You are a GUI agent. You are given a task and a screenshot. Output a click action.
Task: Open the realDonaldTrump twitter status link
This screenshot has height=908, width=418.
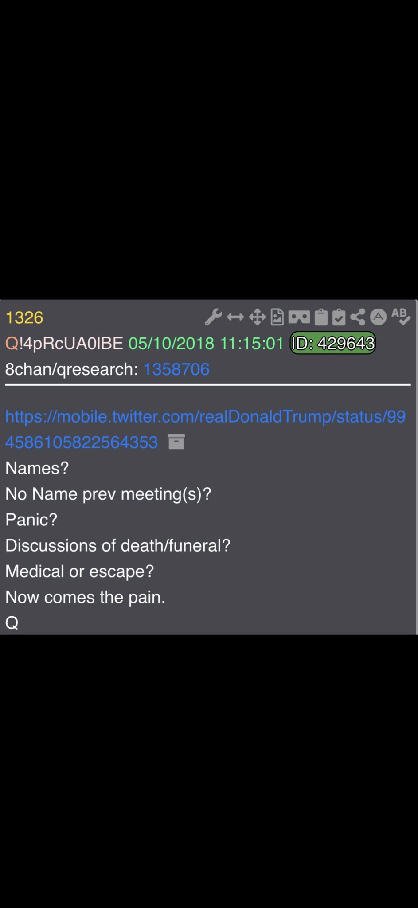pos(205,429)
